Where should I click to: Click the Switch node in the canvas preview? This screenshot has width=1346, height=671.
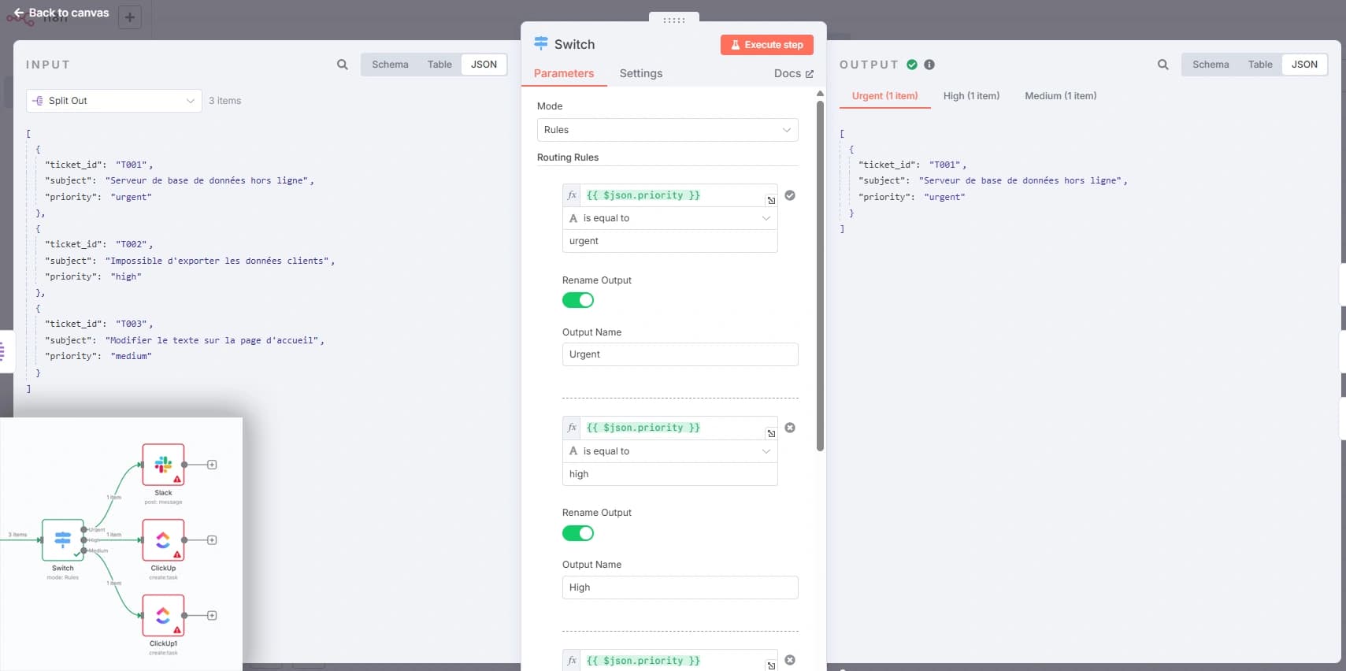coord(63,539)
